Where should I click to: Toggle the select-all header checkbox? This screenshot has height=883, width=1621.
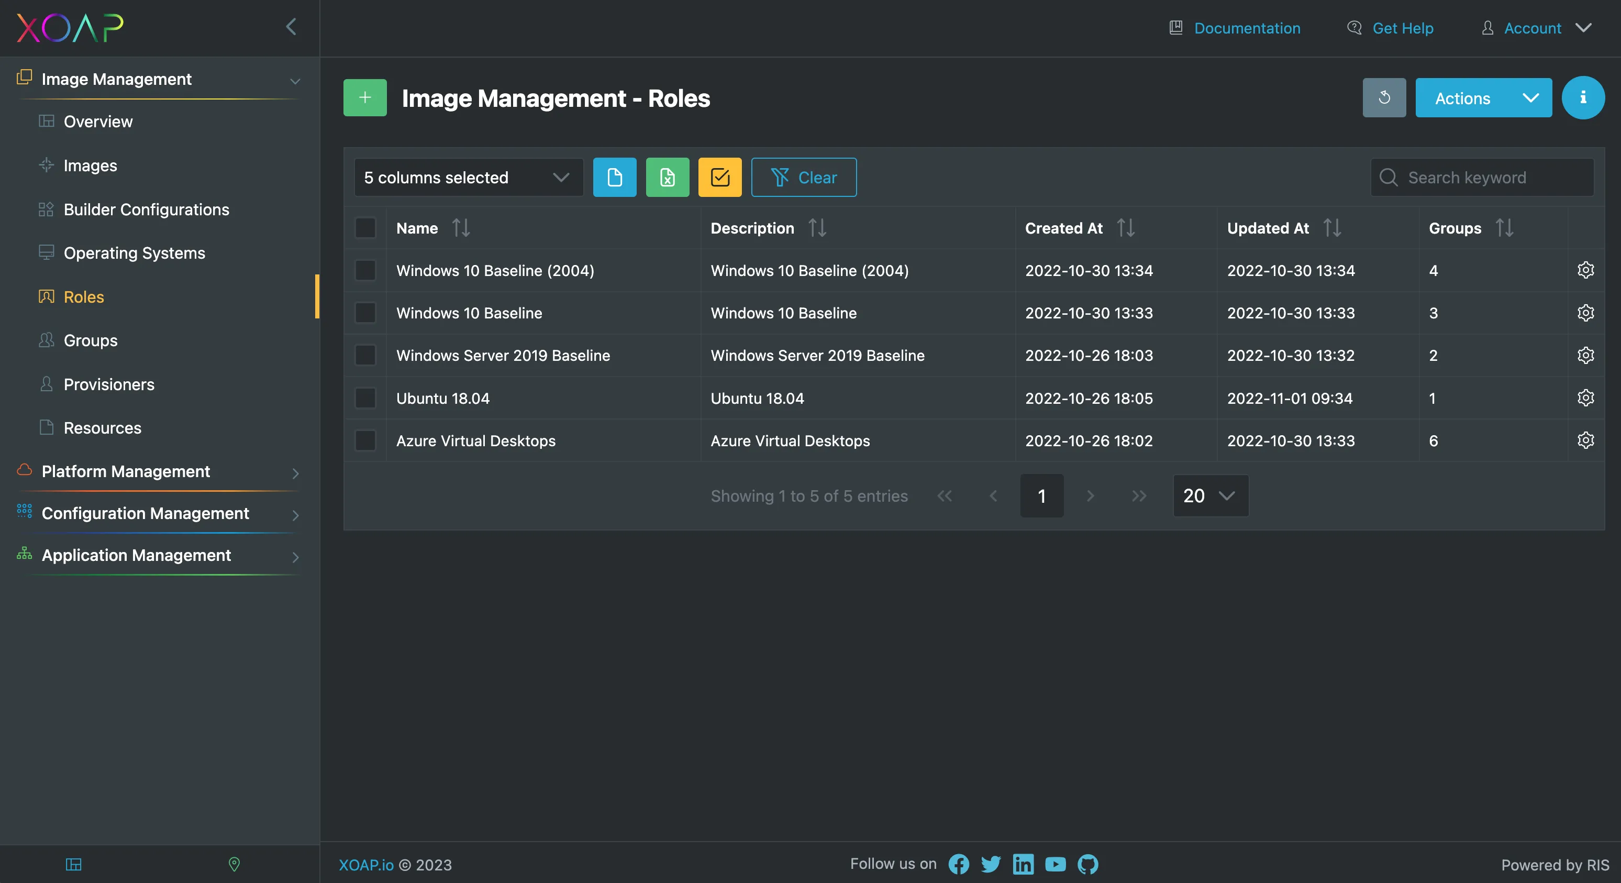365,228
